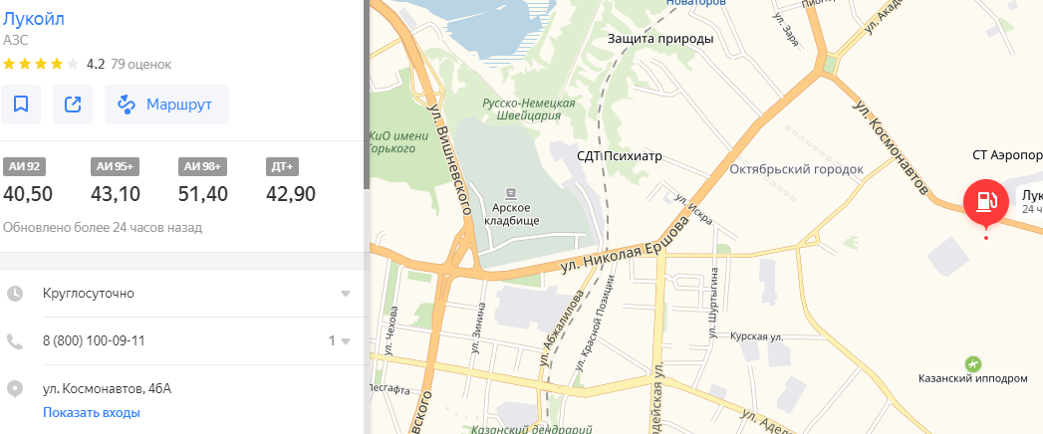Image resolution: width=1043 pixels, height=434 pixels.
Task: Click the clock icon beside Круглосуточно
Action: point(15,293)
